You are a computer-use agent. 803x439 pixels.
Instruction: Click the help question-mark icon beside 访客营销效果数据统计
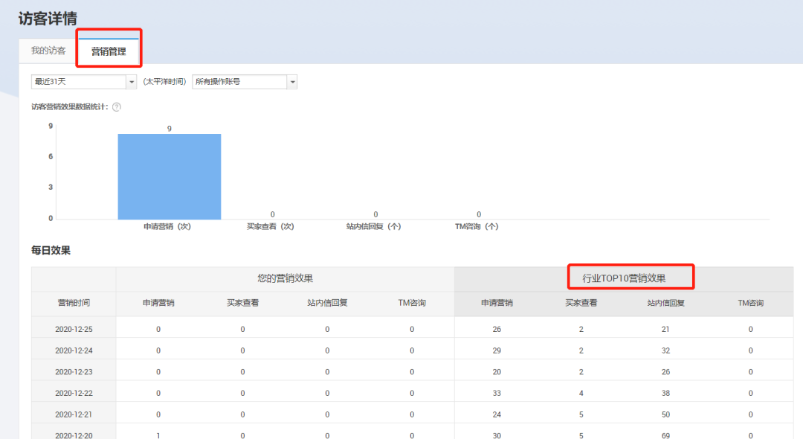pos(117,107)
